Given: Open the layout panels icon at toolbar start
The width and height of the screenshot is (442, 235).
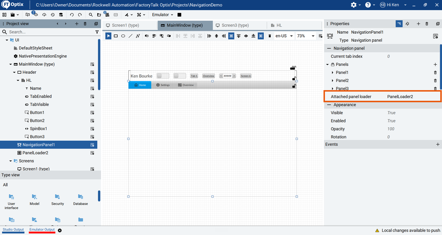Looking at the screenshot, I should [x=4, y=15].
